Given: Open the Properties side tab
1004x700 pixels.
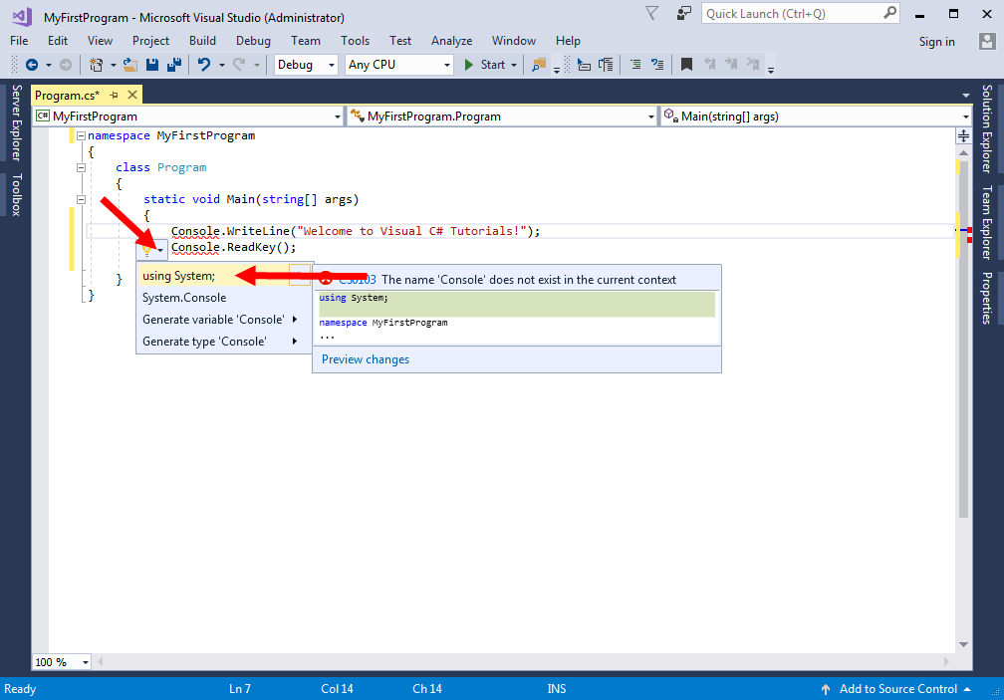Looking at the screenshot, I should coord(987,298).
